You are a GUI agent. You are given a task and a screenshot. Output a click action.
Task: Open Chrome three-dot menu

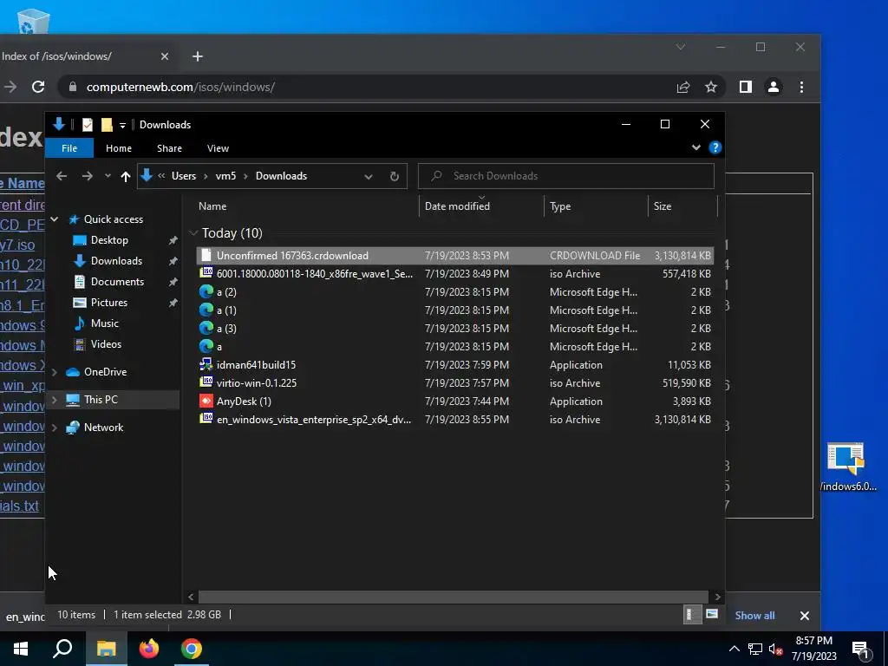point(801,88)
